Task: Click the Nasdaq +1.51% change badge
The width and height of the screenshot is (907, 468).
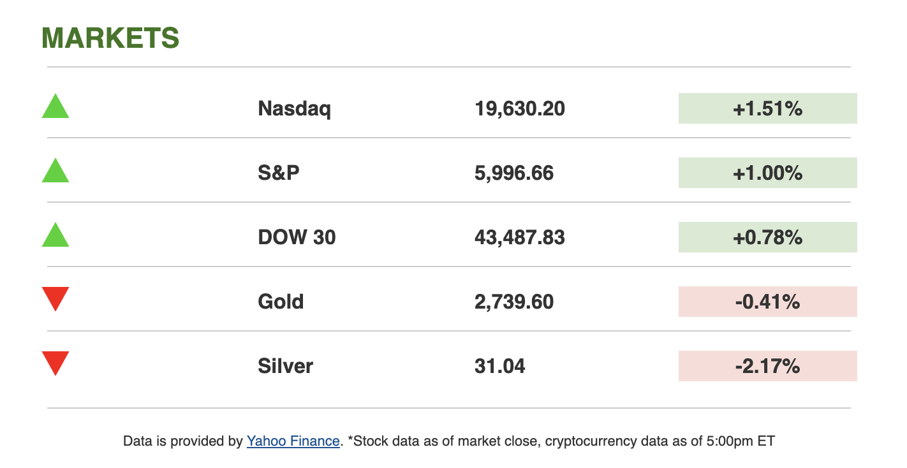Action: 767,108
